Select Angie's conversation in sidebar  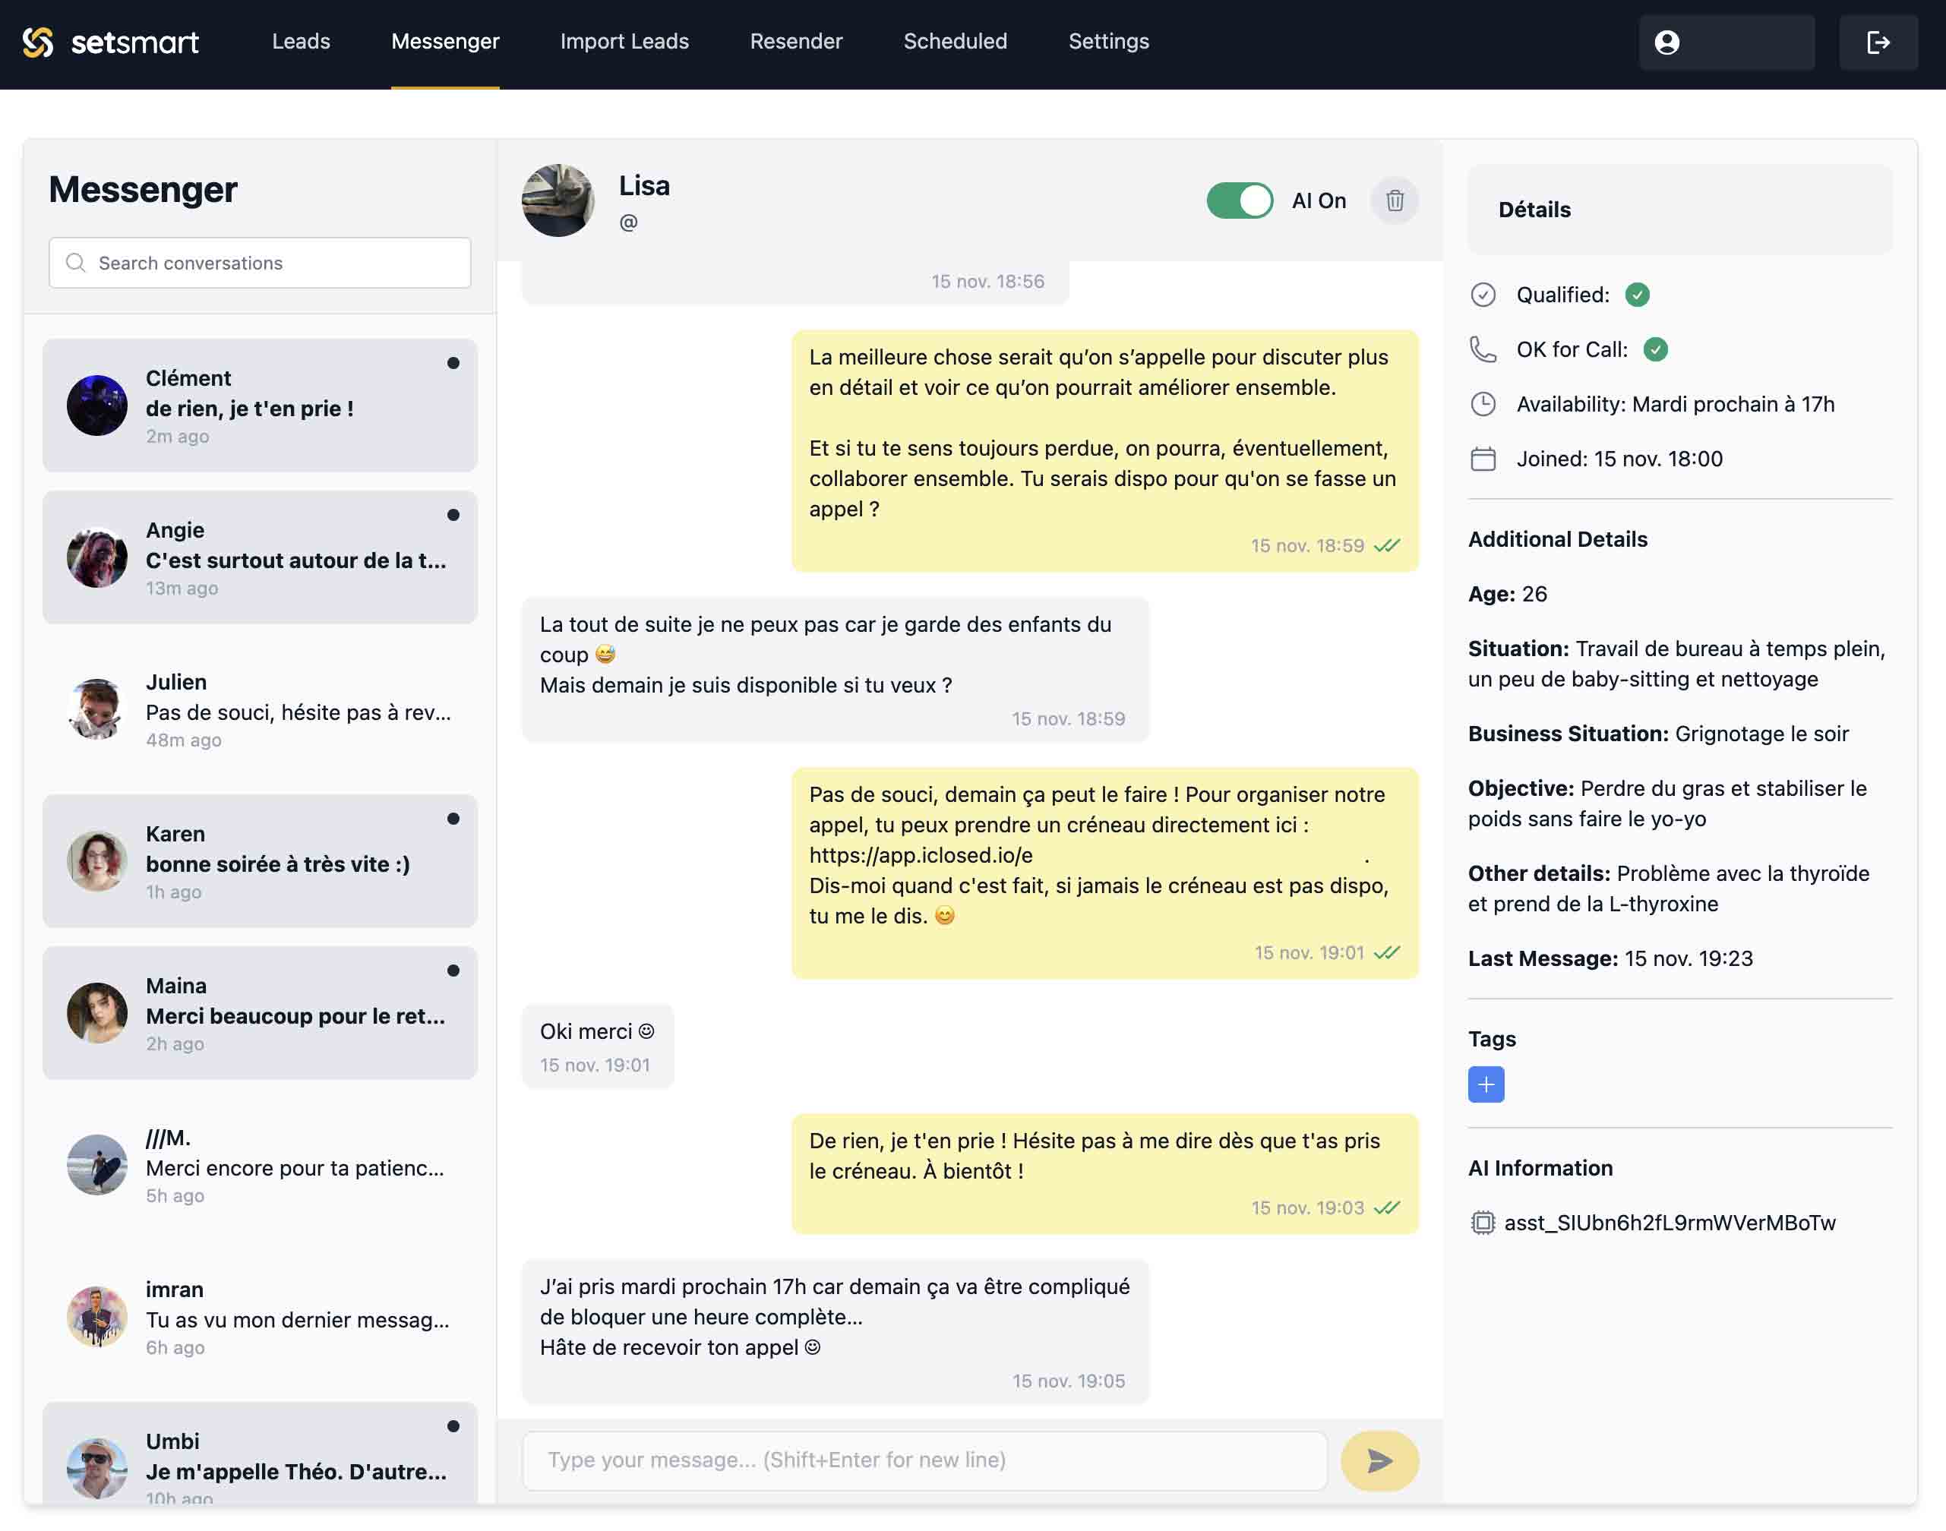[x=259, y=556]
